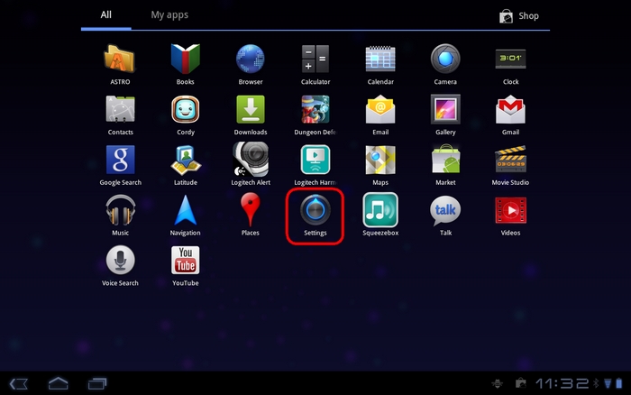Launch the Books app
This screenshot has width=631, height=395.
[185, 64]
